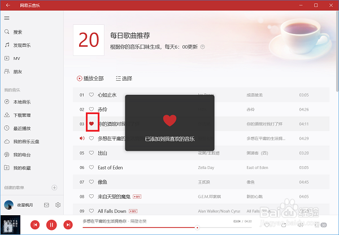Like current track in player bar

click(267, 225)
